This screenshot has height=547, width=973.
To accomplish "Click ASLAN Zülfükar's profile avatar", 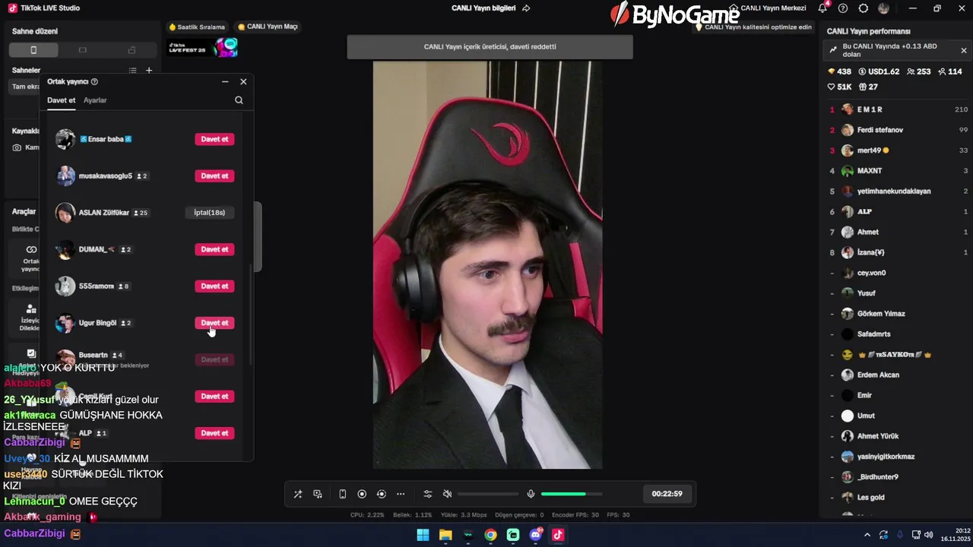I will pos(65,213).
